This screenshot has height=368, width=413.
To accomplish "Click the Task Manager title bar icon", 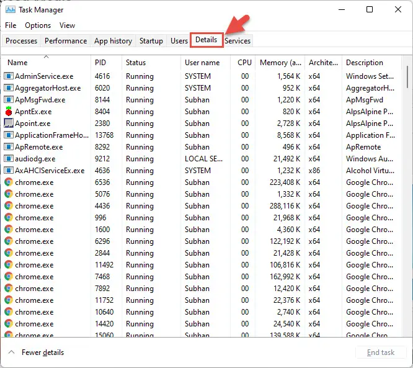I will 11,10.
